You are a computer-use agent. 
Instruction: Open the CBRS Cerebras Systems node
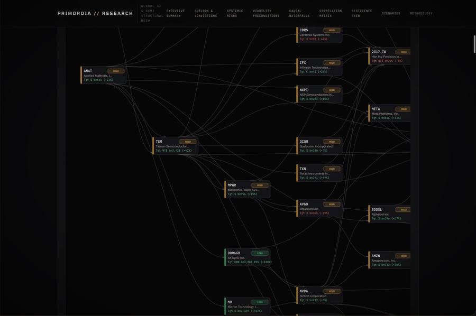point(319,34)
